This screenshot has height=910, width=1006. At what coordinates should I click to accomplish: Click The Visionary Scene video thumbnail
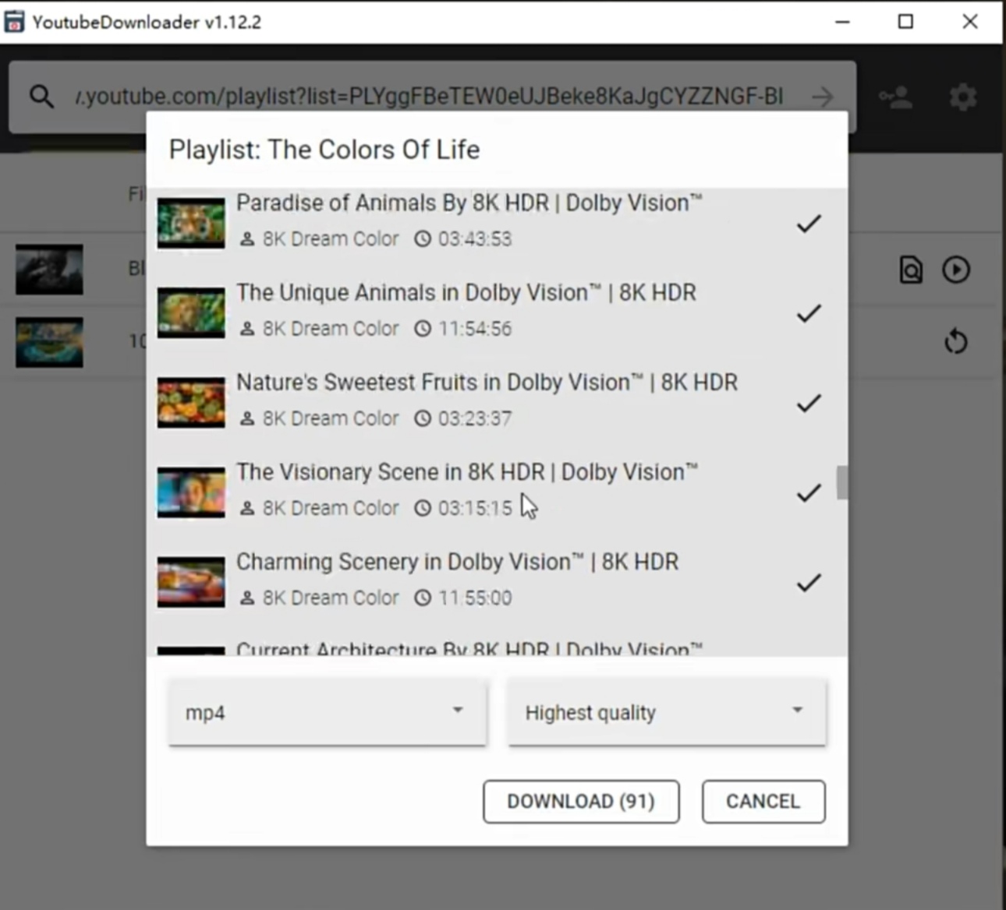(x=191, y=492)
